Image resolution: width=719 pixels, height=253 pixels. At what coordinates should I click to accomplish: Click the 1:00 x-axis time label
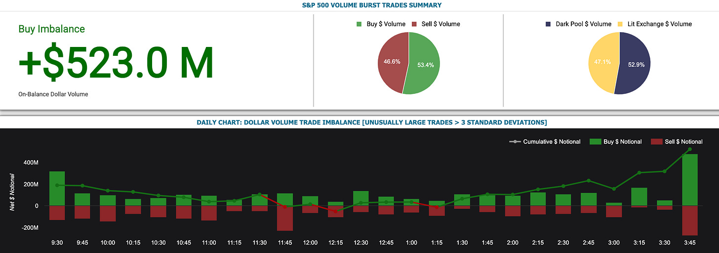tap(411, 243)
